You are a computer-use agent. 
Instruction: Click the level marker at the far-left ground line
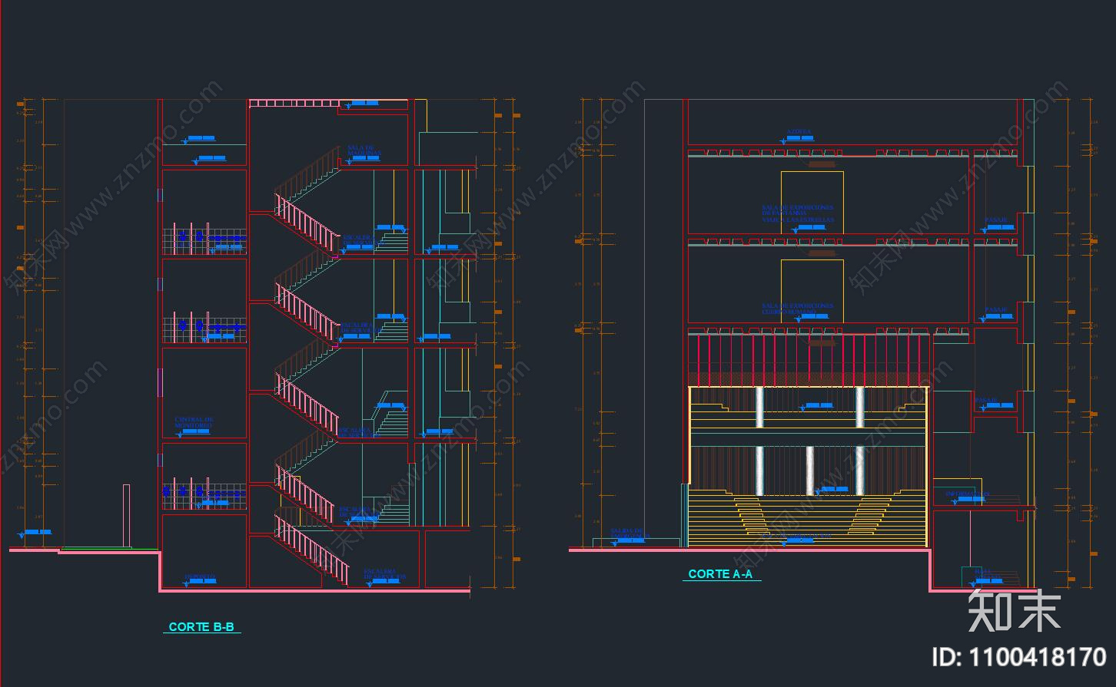point(35,533)
